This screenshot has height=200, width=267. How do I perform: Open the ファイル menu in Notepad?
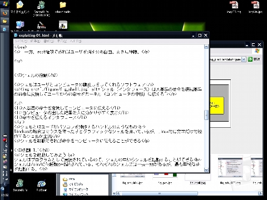[21, 41]
